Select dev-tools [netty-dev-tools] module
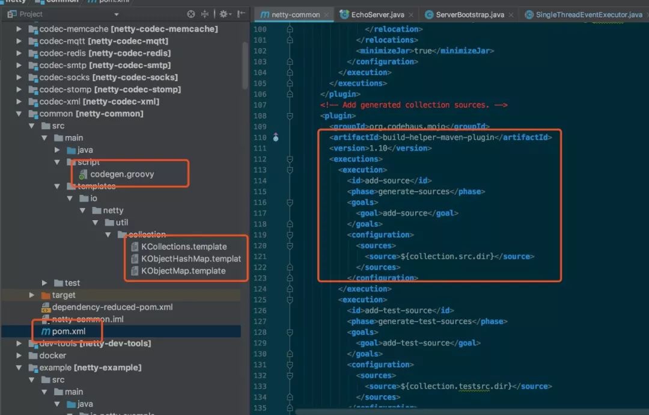 [x=90, y=343]
